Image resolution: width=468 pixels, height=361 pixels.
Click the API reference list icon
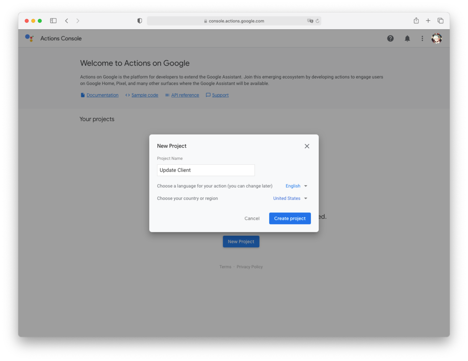tap(167, 95)
